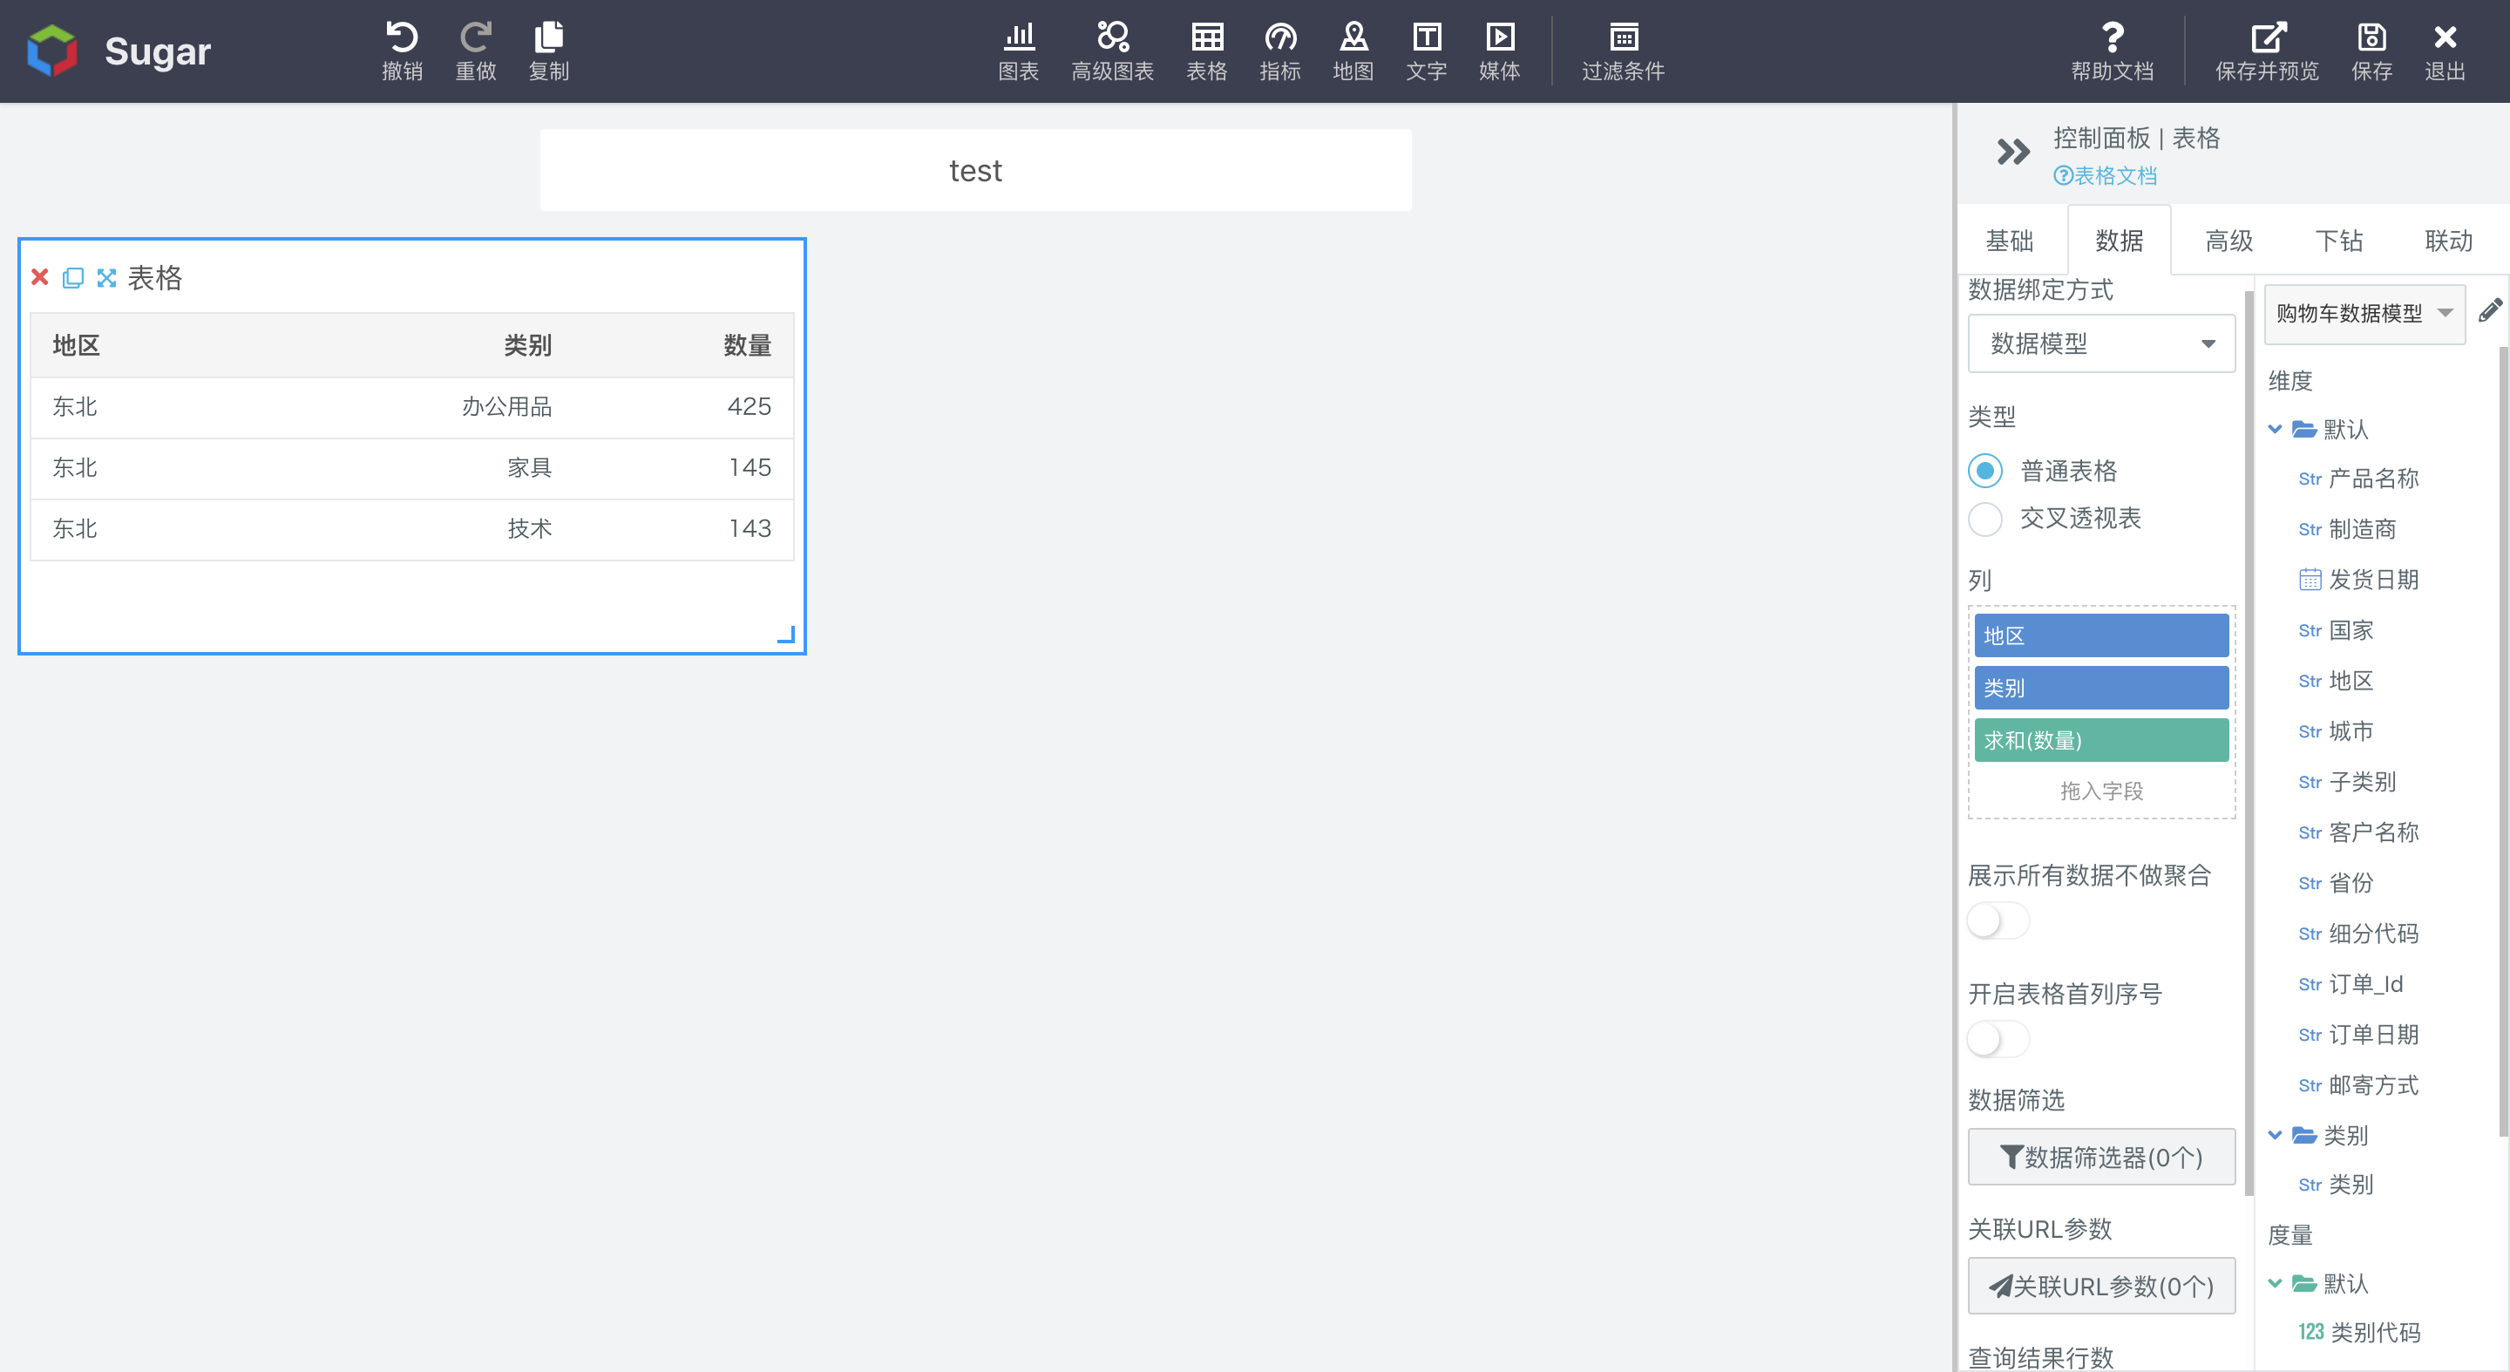Click the 拖入字段 drop area
Image resolution: width=2510 pixels, height=1372 pixels.
click(2100, 791)
